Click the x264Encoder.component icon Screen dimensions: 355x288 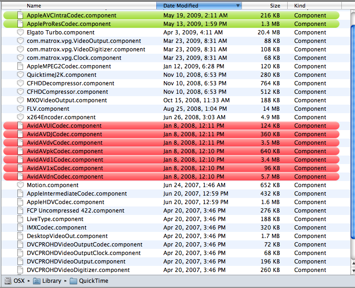pos(20,117)
